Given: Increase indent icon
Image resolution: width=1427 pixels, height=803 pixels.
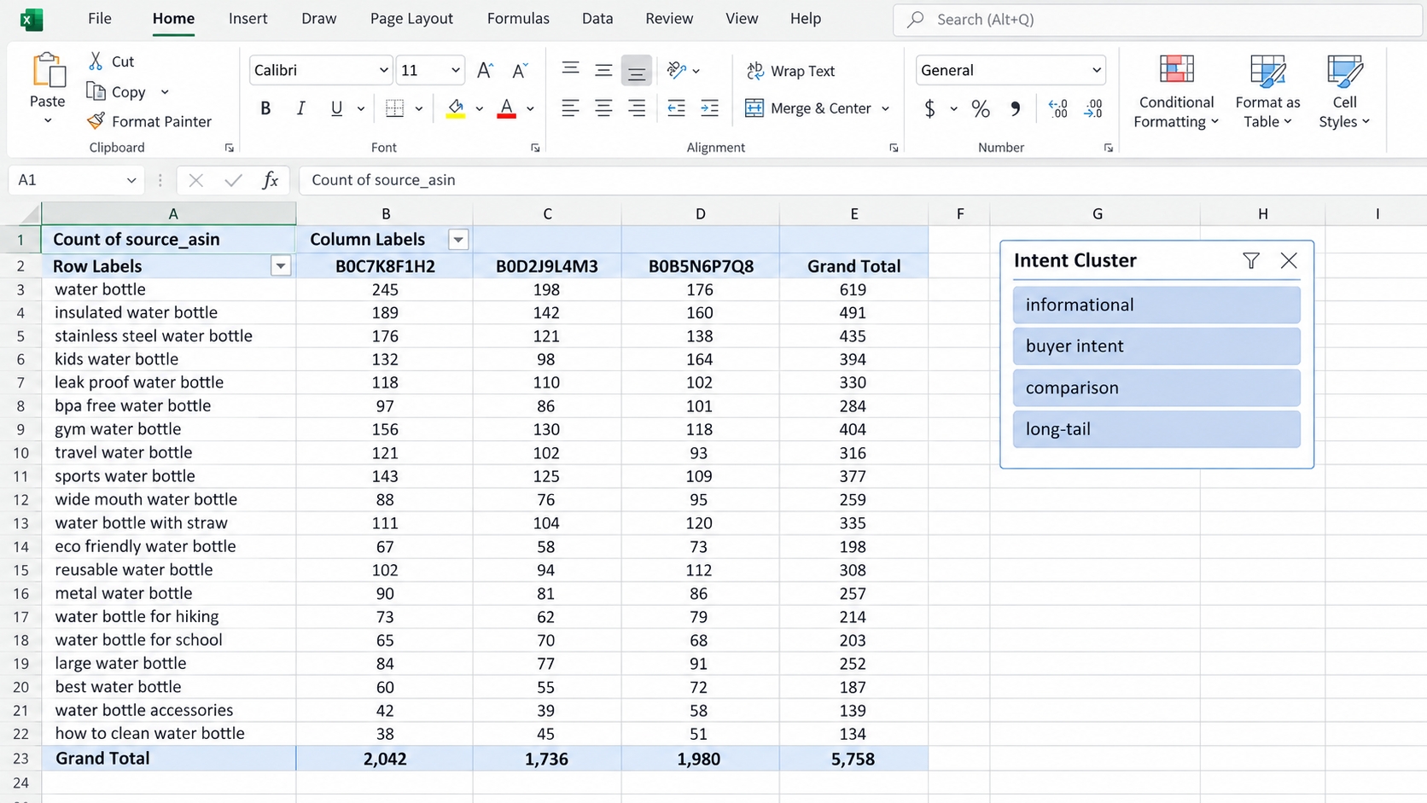Looking at the screenshot, I should (709, 108).
